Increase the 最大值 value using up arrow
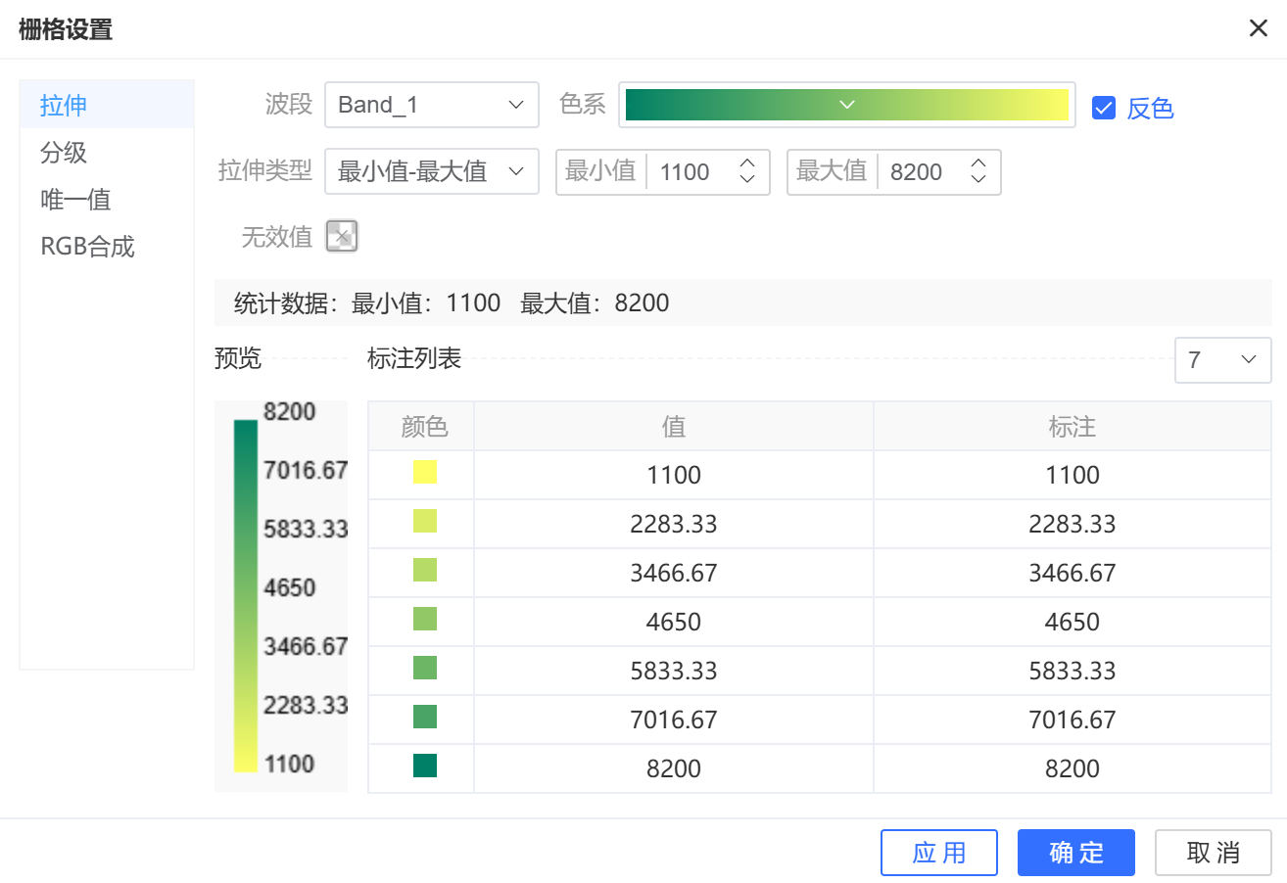The height and width of the screenshot is (883, 1287). pos(977,163)
